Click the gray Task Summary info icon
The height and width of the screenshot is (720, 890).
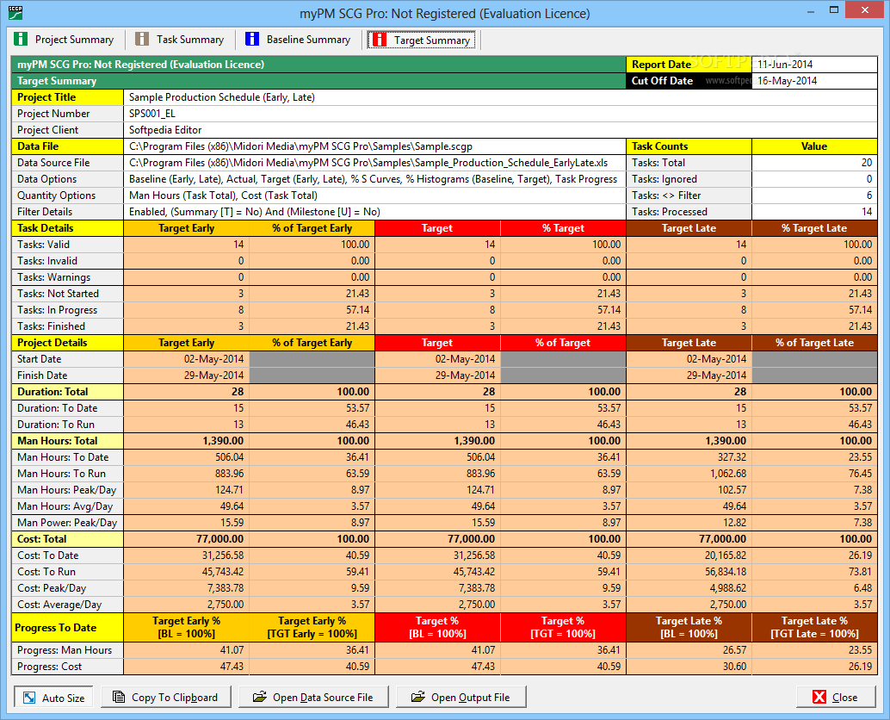click(142, 39)
